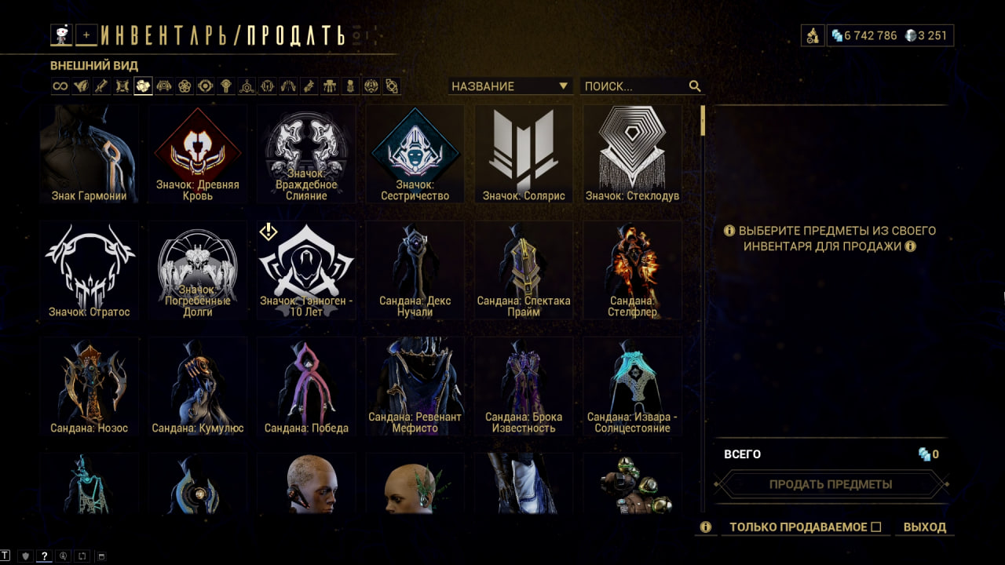Click the shield icon in bottom bar

point(25,556)
